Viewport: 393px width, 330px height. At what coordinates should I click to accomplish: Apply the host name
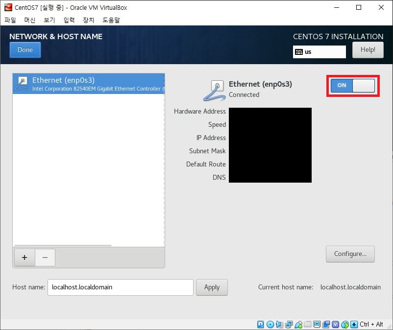(212, 287)
